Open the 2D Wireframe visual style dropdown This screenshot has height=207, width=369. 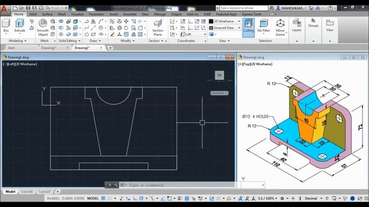click(225, 21)
